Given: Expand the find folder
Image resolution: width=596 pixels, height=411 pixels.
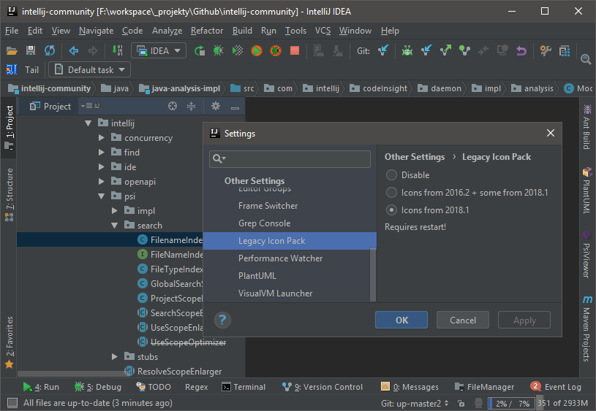Looking at the screenshot, I should [x=101, y=152].
